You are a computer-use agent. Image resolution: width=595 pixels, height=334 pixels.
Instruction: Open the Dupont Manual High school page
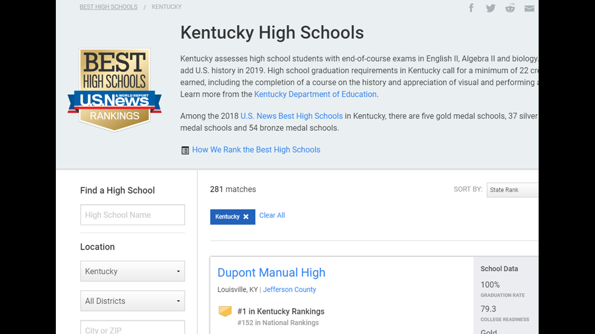click(271, 273)
